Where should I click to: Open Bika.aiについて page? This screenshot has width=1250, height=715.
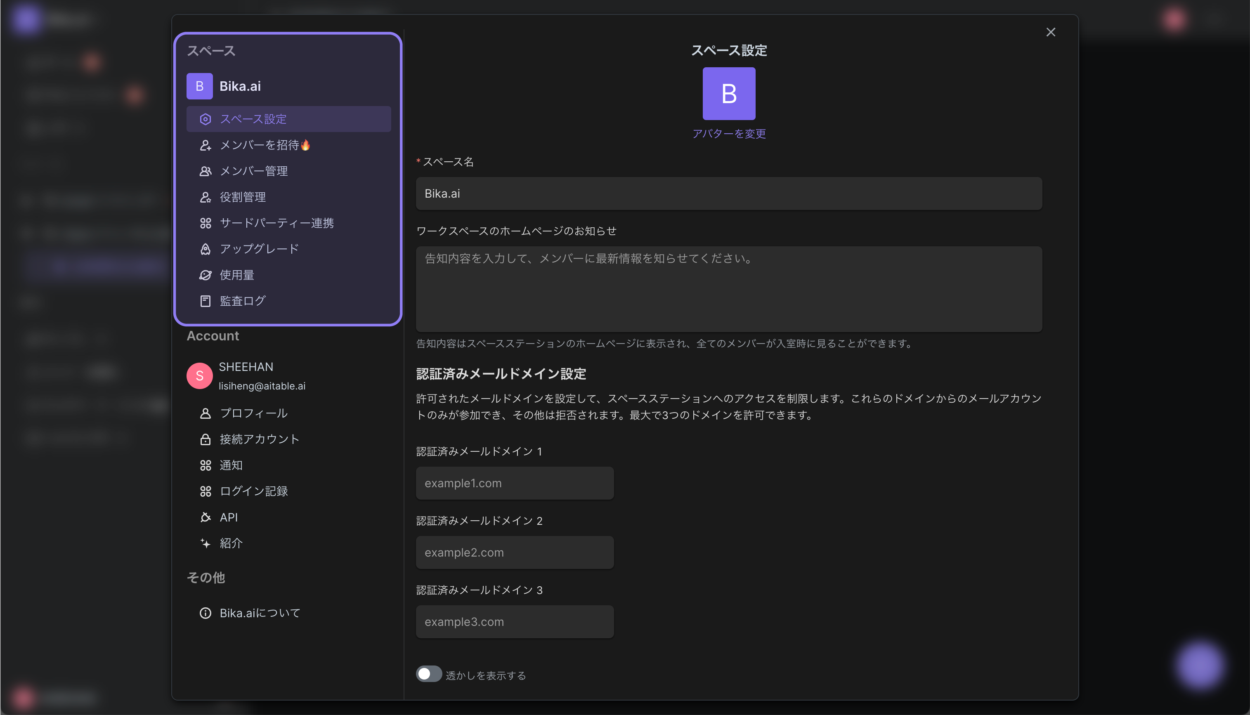[x=289, y=614]
